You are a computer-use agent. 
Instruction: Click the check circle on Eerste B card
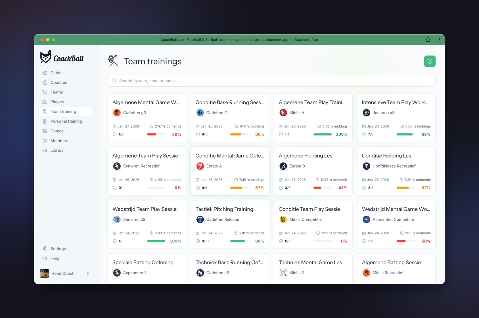[281, 188]
